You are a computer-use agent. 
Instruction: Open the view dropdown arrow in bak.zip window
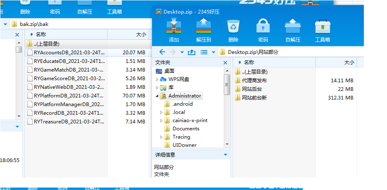coord(5,24)
